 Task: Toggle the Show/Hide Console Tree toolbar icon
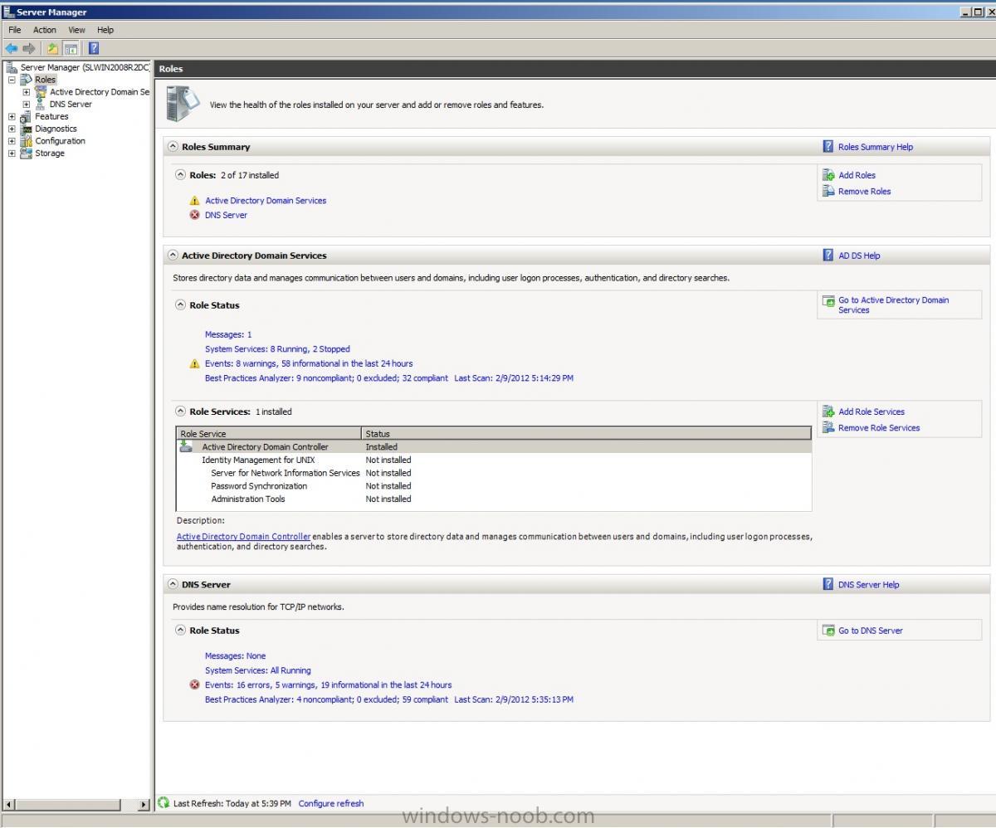pos(71,48)
